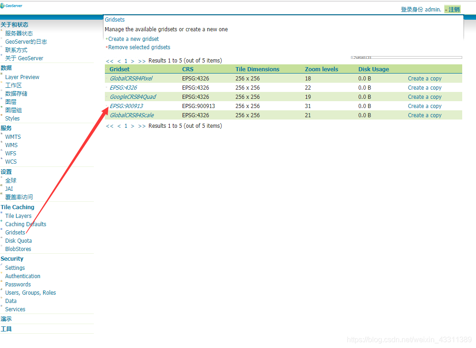Create a copy of GoogleCRS84Quad

point(424,97)
